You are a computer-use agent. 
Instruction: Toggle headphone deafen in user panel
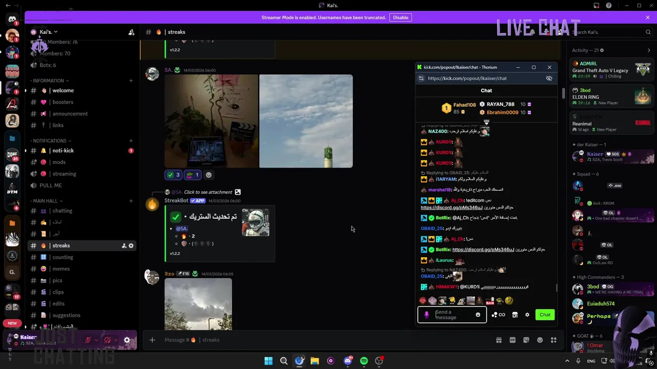(108, 340)
